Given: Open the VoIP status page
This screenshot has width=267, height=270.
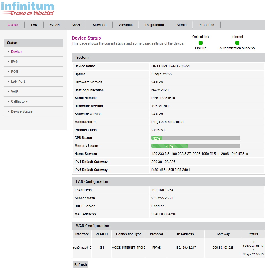Looking at the screenshot, I should click(x=14, y=92).
